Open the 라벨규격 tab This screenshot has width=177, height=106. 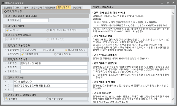coord(77,7)
